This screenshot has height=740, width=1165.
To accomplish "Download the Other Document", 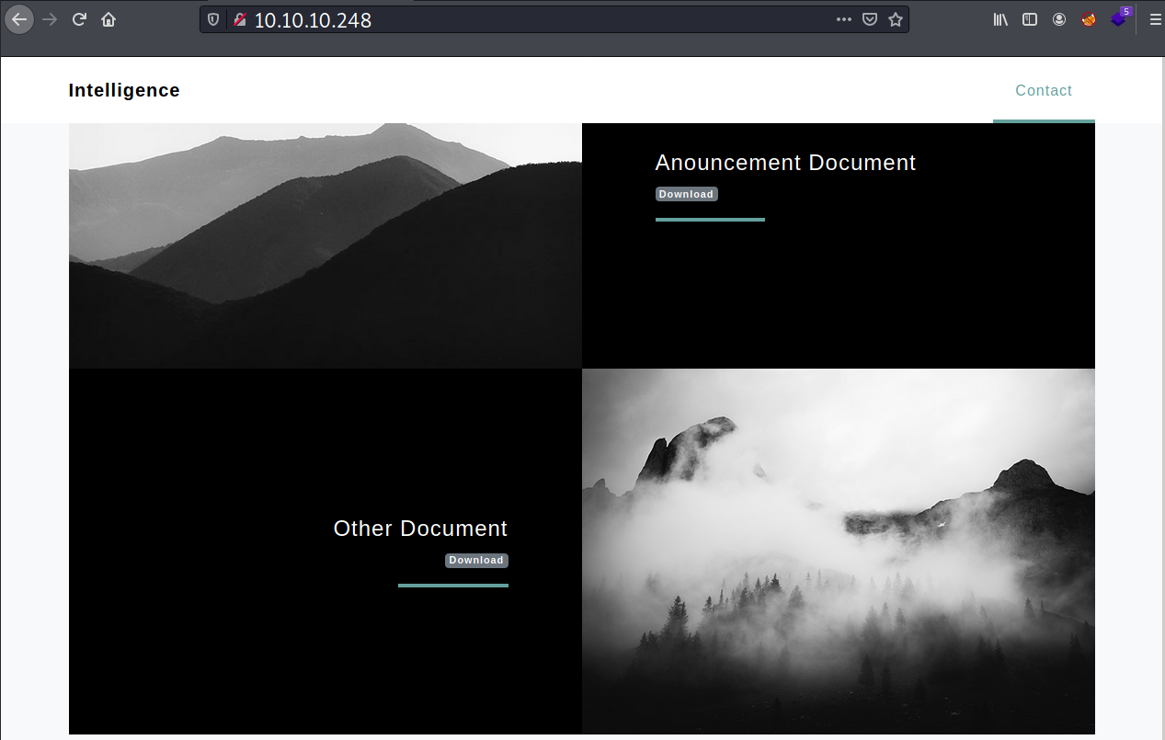I will [476, 560].
